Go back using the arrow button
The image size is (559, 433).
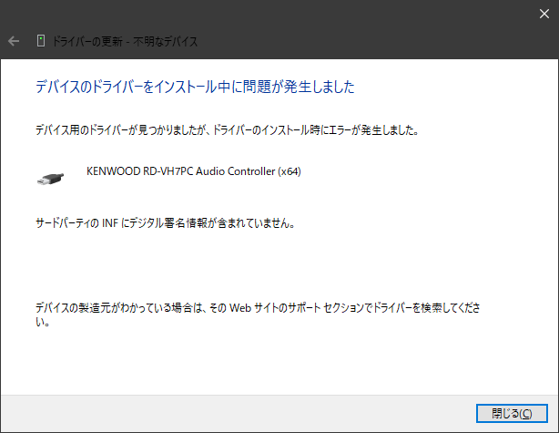[x=14, y=41]
